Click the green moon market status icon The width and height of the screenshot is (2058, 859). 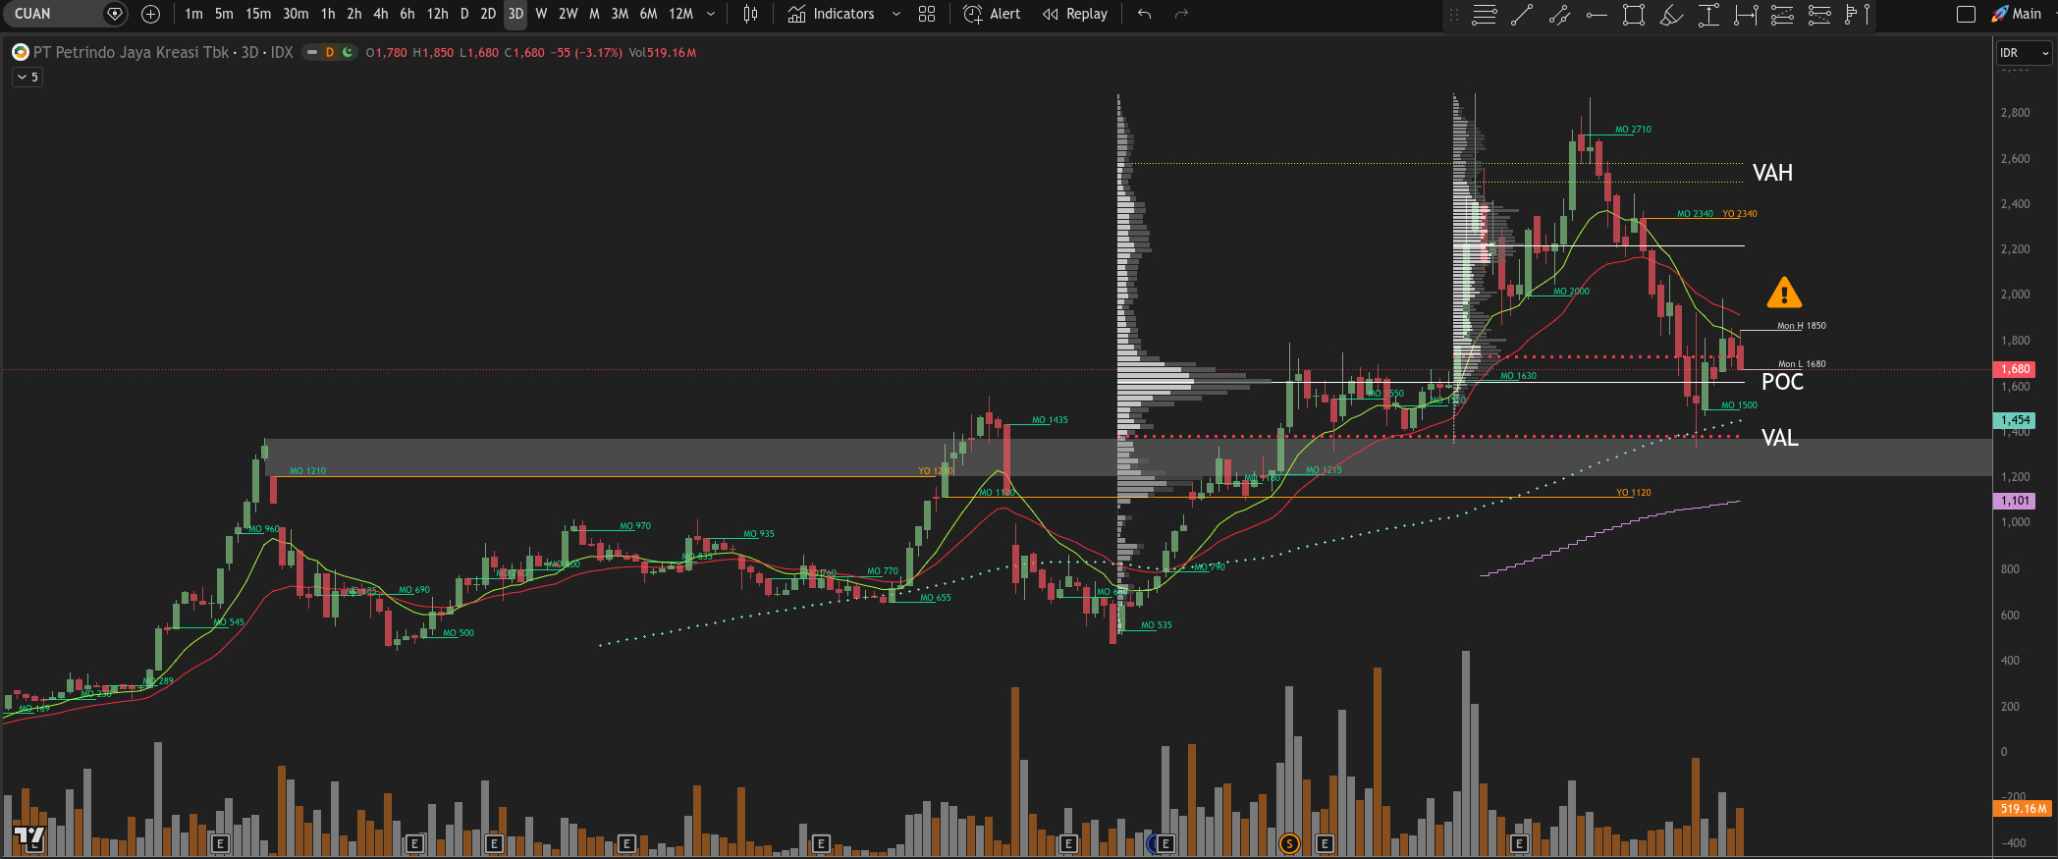[347, 52]
